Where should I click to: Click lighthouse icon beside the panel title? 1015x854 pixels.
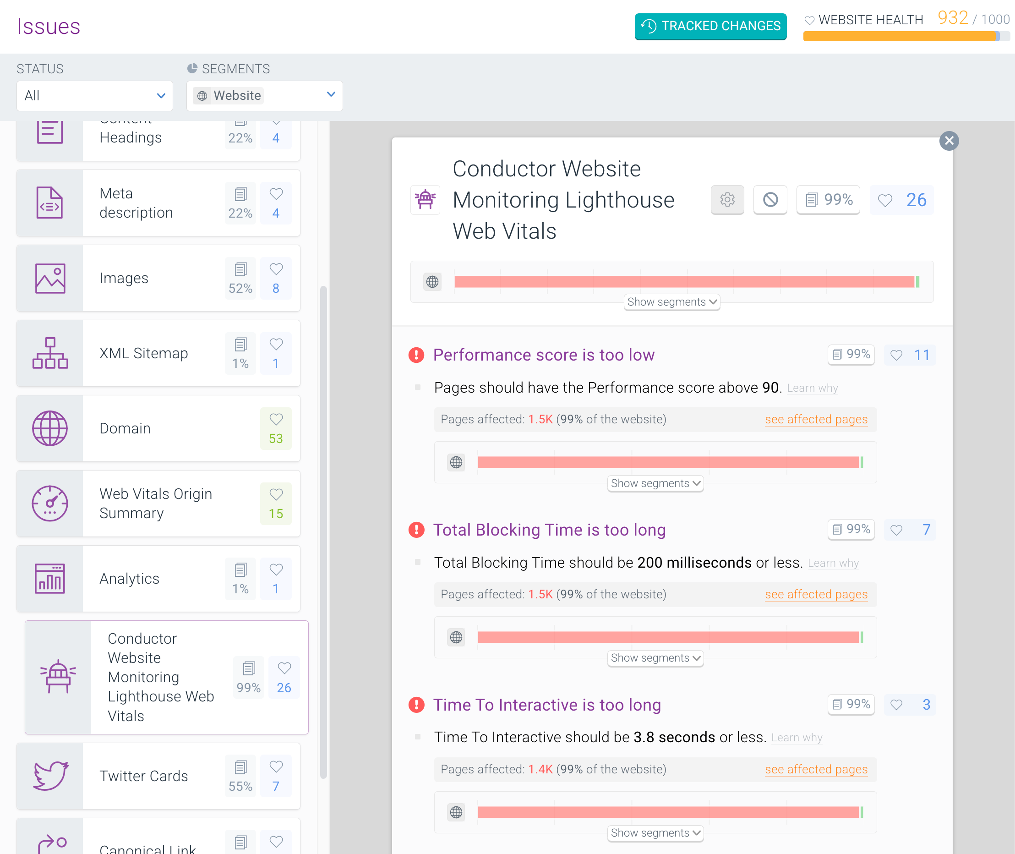(425, 199)
